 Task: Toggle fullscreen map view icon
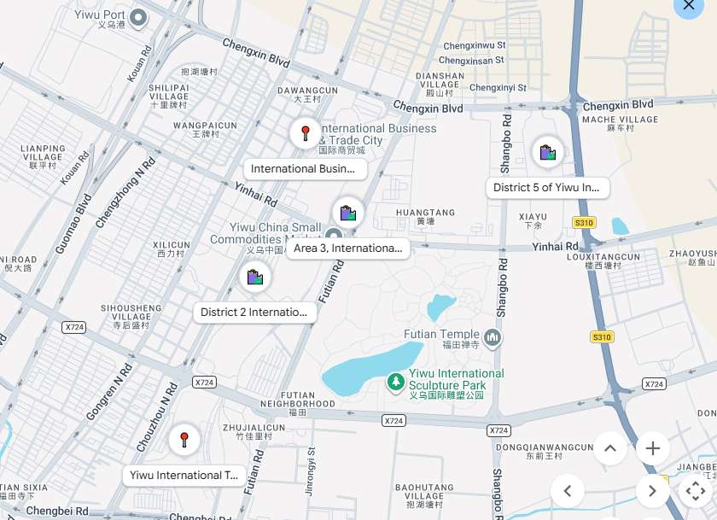(695, 491)
